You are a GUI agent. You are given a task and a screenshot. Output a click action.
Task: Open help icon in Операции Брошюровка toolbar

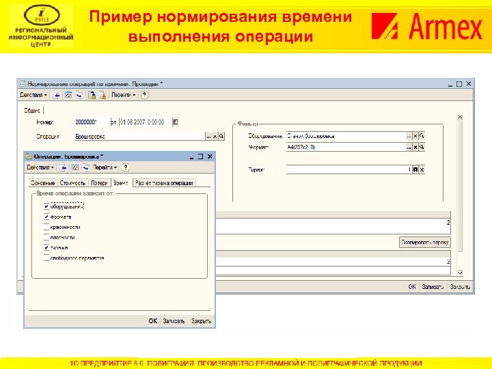126,167
